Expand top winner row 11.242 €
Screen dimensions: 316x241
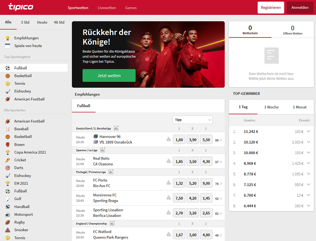pyautogui.click(x=308, y=131)
